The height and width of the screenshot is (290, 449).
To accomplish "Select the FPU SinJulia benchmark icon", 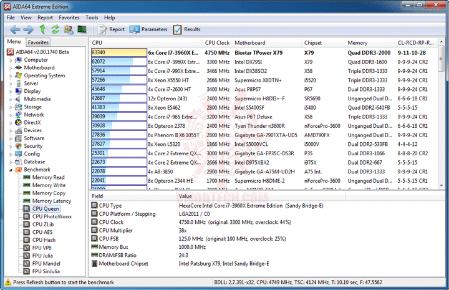I will click(x=27, y=271).
